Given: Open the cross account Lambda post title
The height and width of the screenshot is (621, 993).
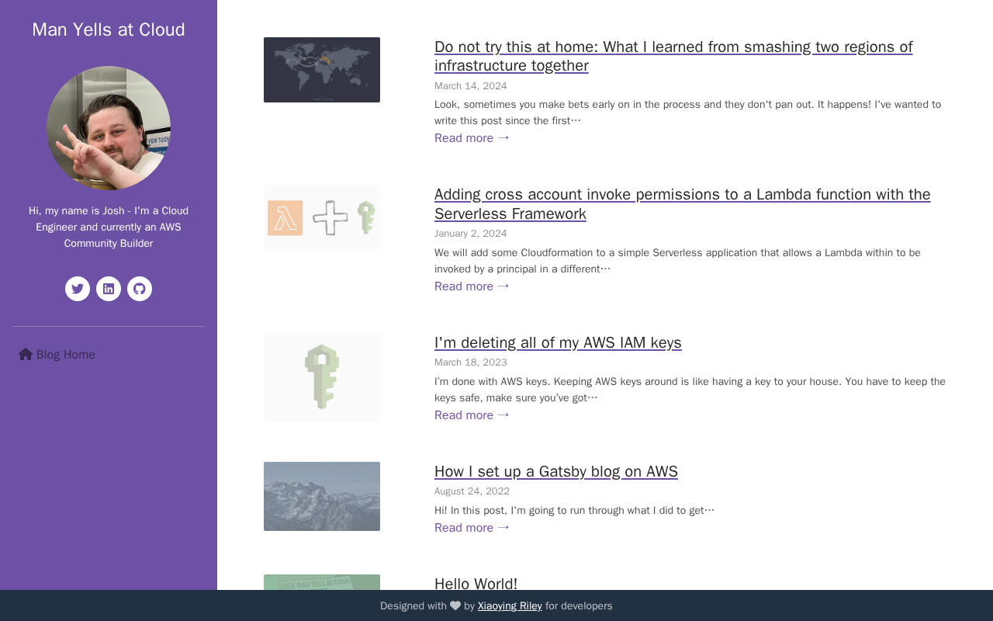Looking at the screenshot, I should [x=683, y=204].
